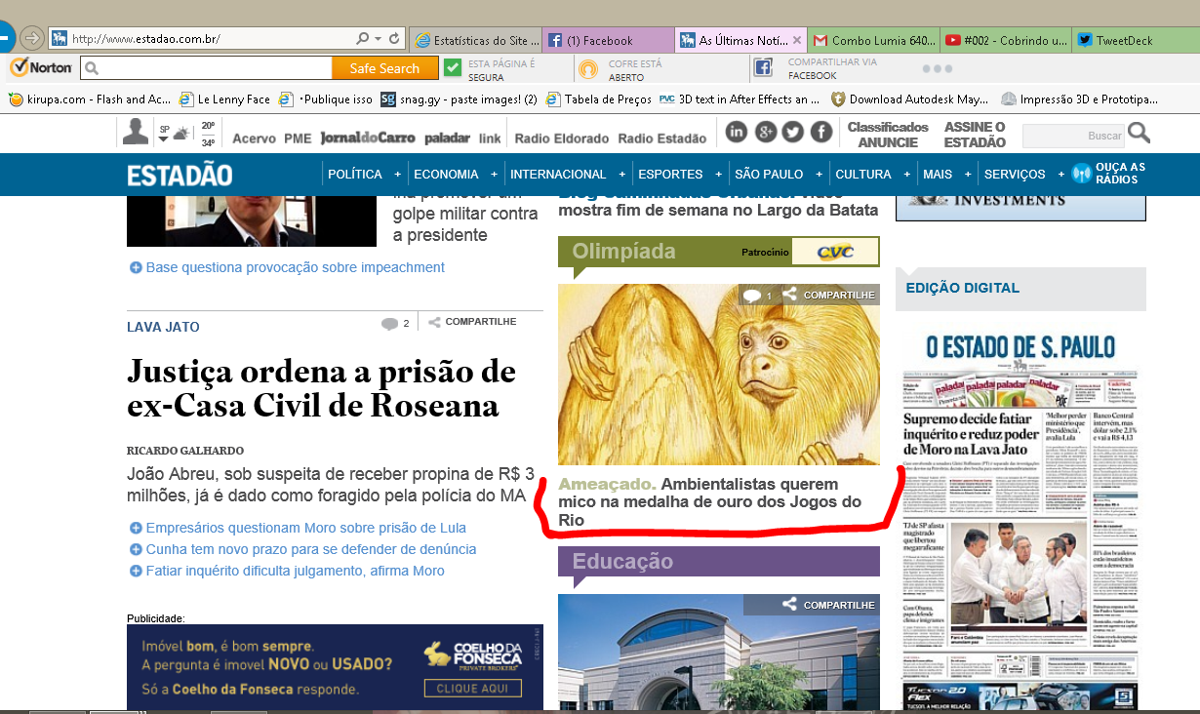This screenshot has height=714, width=1200.
Task: Click the LinkedIn icon in site header
Action: tap(736, 133)
